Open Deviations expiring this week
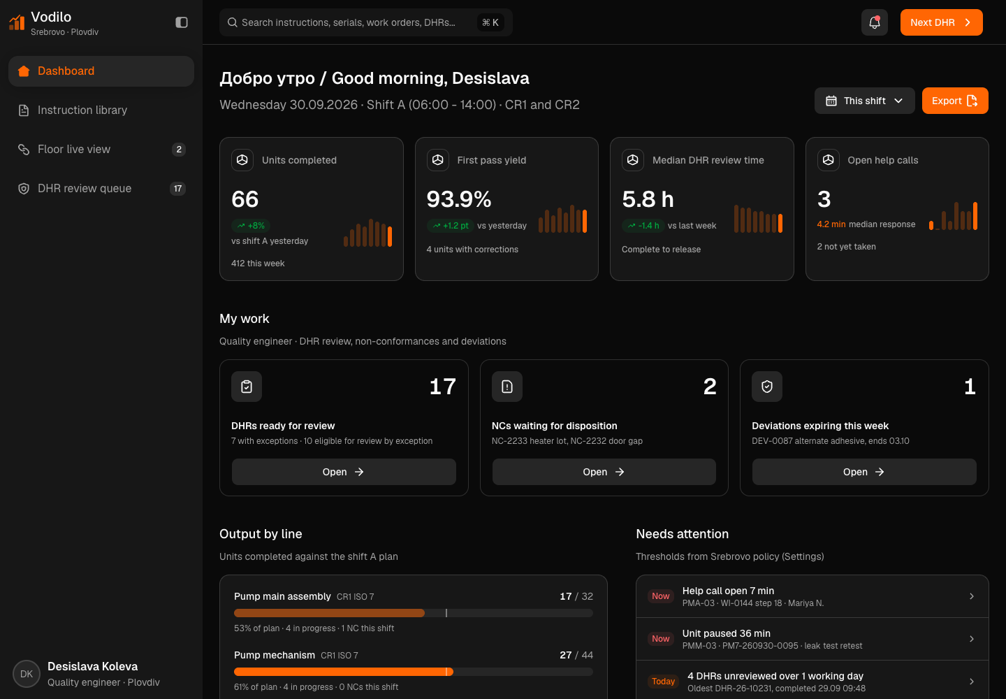 864,472
